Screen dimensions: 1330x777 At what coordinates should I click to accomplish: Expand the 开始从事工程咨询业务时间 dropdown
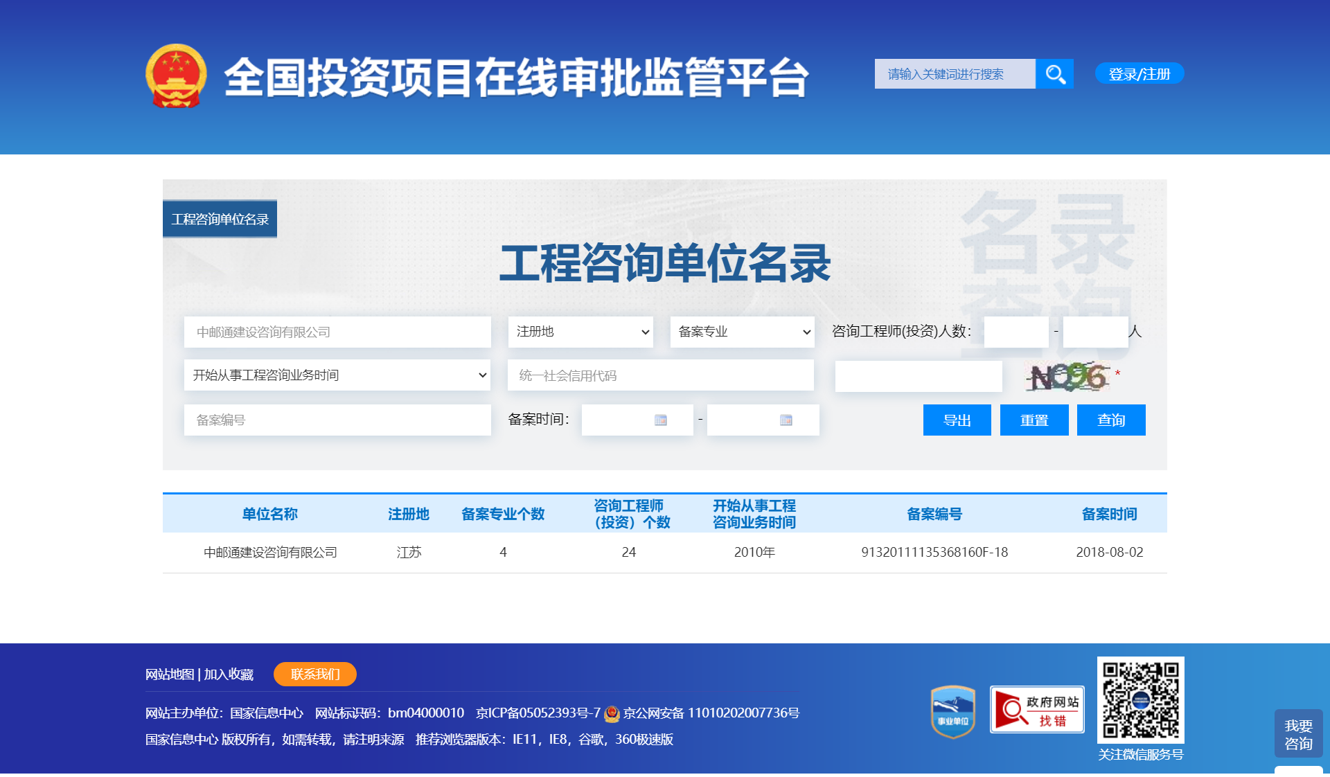pos(337,375)
